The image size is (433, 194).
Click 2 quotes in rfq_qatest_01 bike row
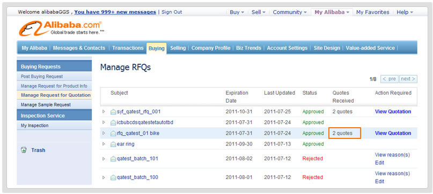coord(342,133)
